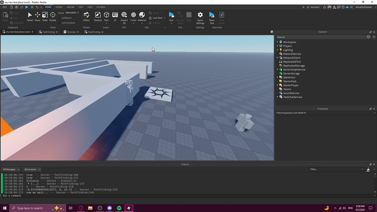
Task: Switch to the TEST ribbon tab
Action: coord(81,7)
